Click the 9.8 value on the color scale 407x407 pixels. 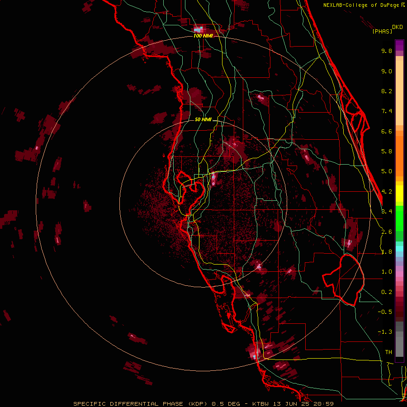pos(387,51)
